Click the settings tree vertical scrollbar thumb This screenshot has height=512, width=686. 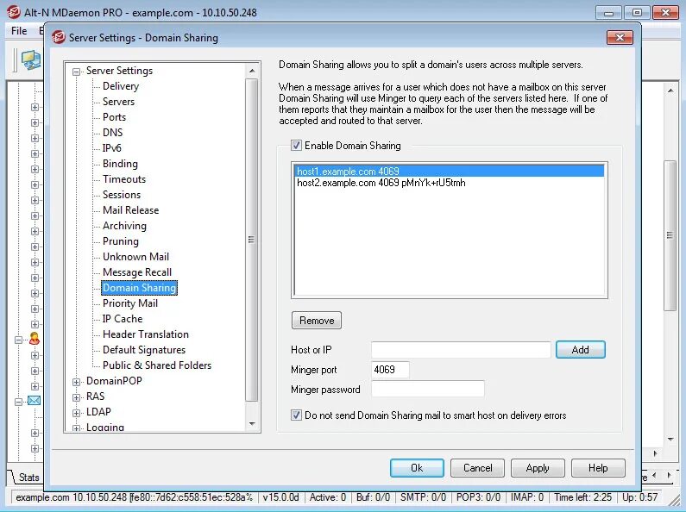click(x=252, y=240)
